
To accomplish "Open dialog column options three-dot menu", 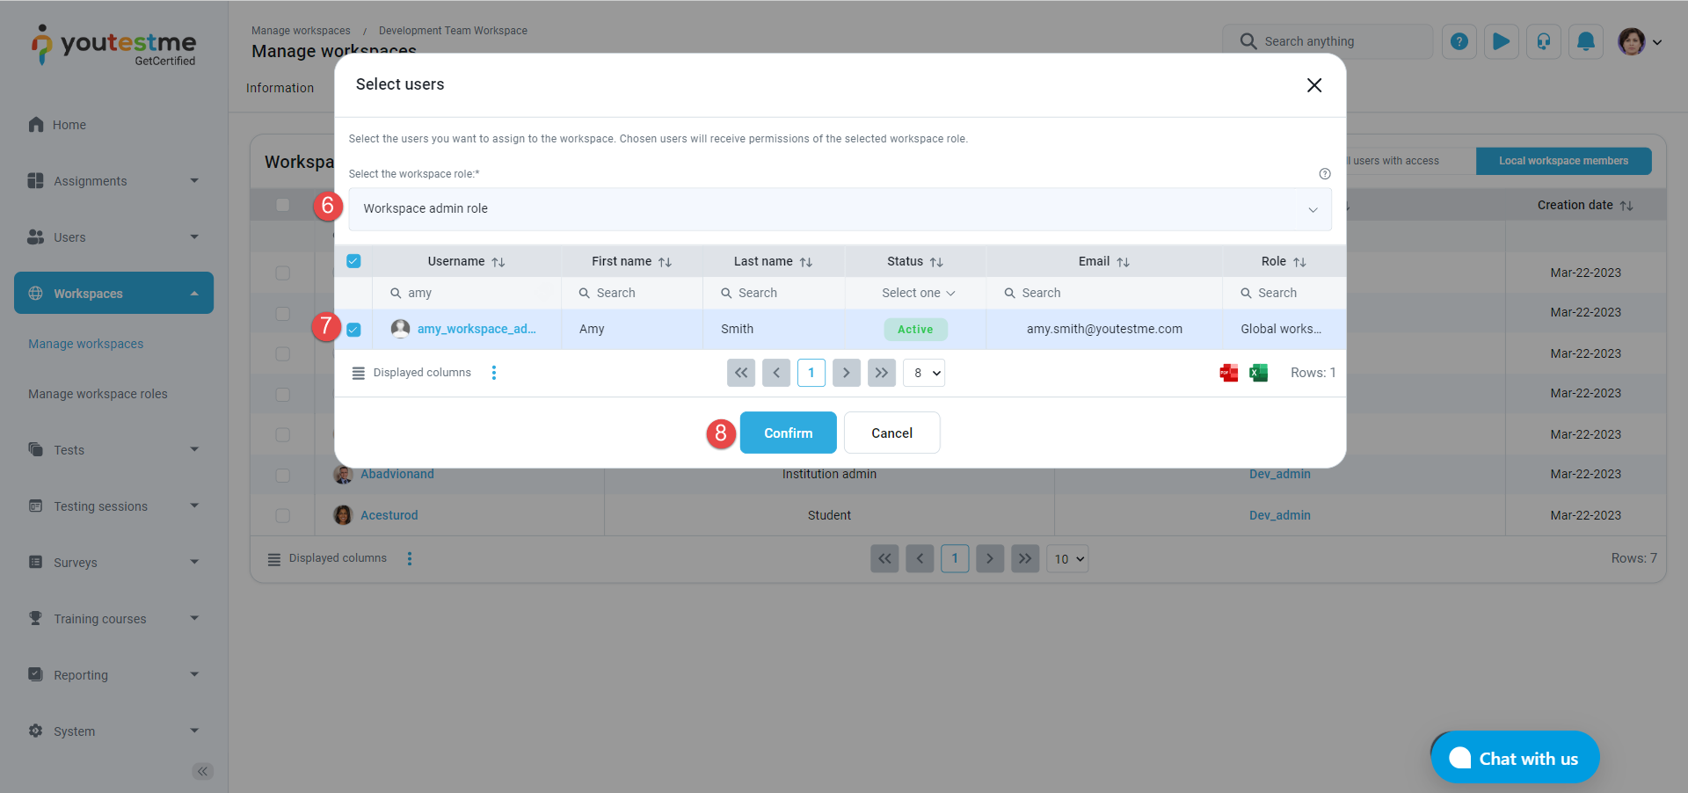I will click(x=494, y=373).
